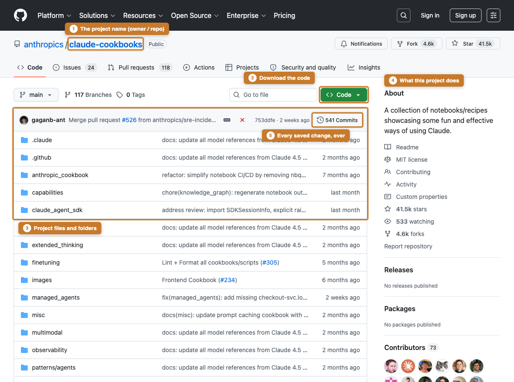Open the Readme book icon in About
This screenshot has width=514, height=382.
tap(388, 147)
